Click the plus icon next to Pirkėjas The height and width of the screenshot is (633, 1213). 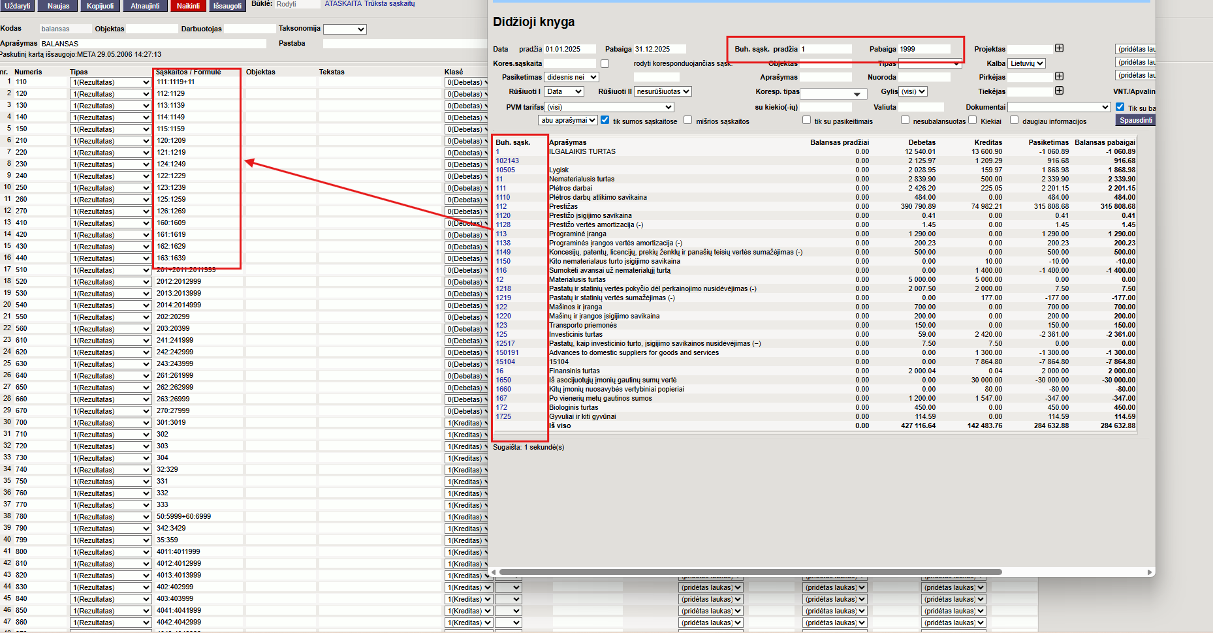1059,76
